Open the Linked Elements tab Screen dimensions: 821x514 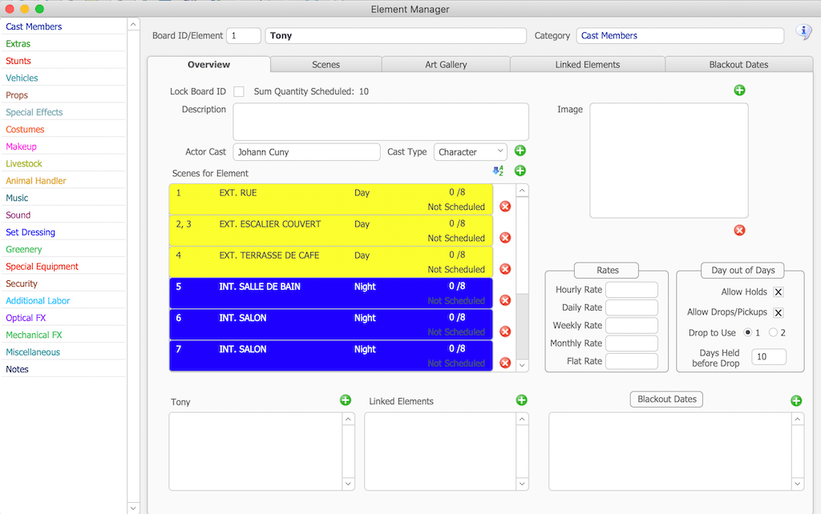tap(587, 65)
